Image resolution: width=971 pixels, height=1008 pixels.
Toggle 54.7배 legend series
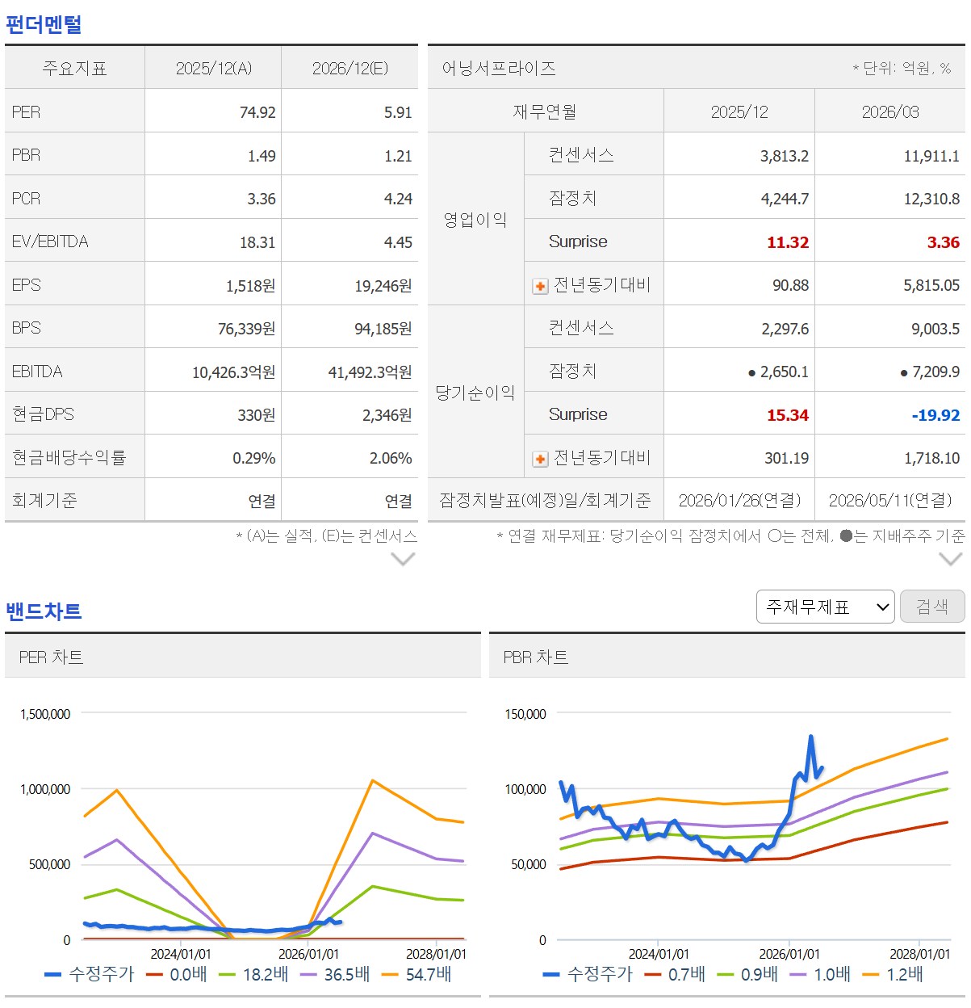416,974
